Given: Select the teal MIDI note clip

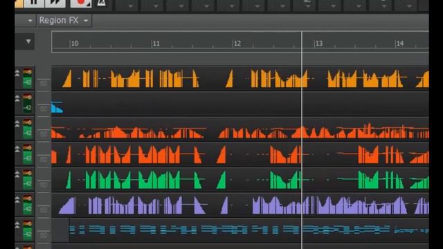Looking at the screenshot, I should pos(248,230).
